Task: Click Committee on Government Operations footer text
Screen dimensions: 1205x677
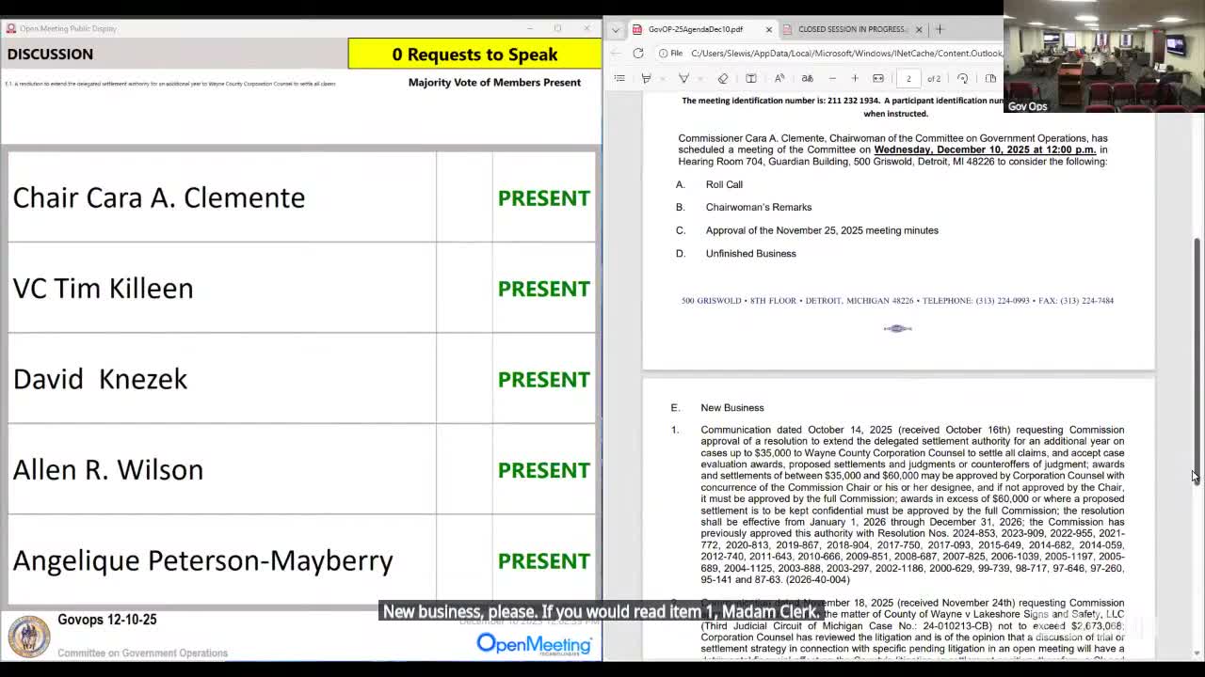Action: tap(142, 653)
